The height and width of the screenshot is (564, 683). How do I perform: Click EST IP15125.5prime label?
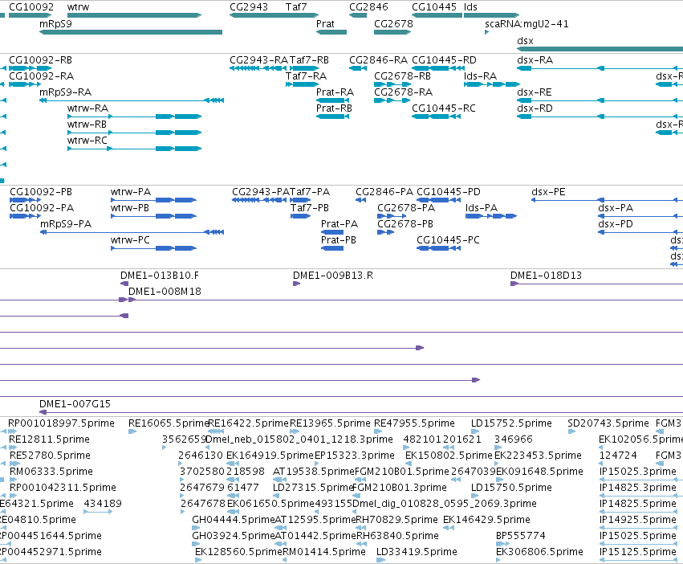tap(638, 552)
